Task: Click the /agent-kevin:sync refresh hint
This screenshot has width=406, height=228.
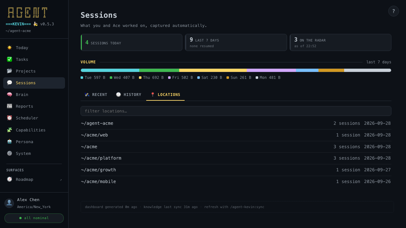Action: (247, 207)
